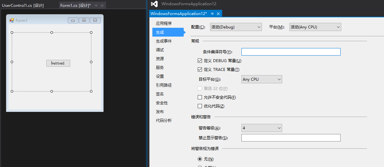Open the 签名 settings page

tap(160, 94)
